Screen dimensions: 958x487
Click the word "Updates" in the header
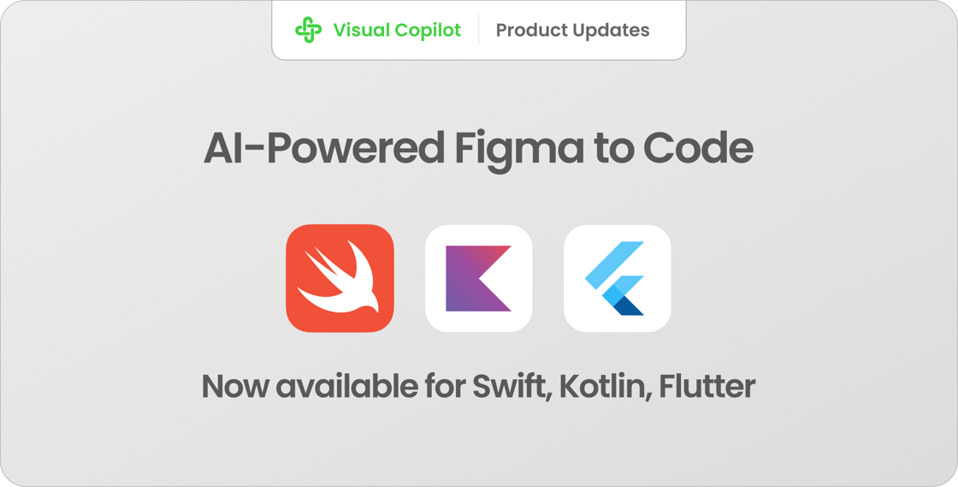[x=612, y=31]
